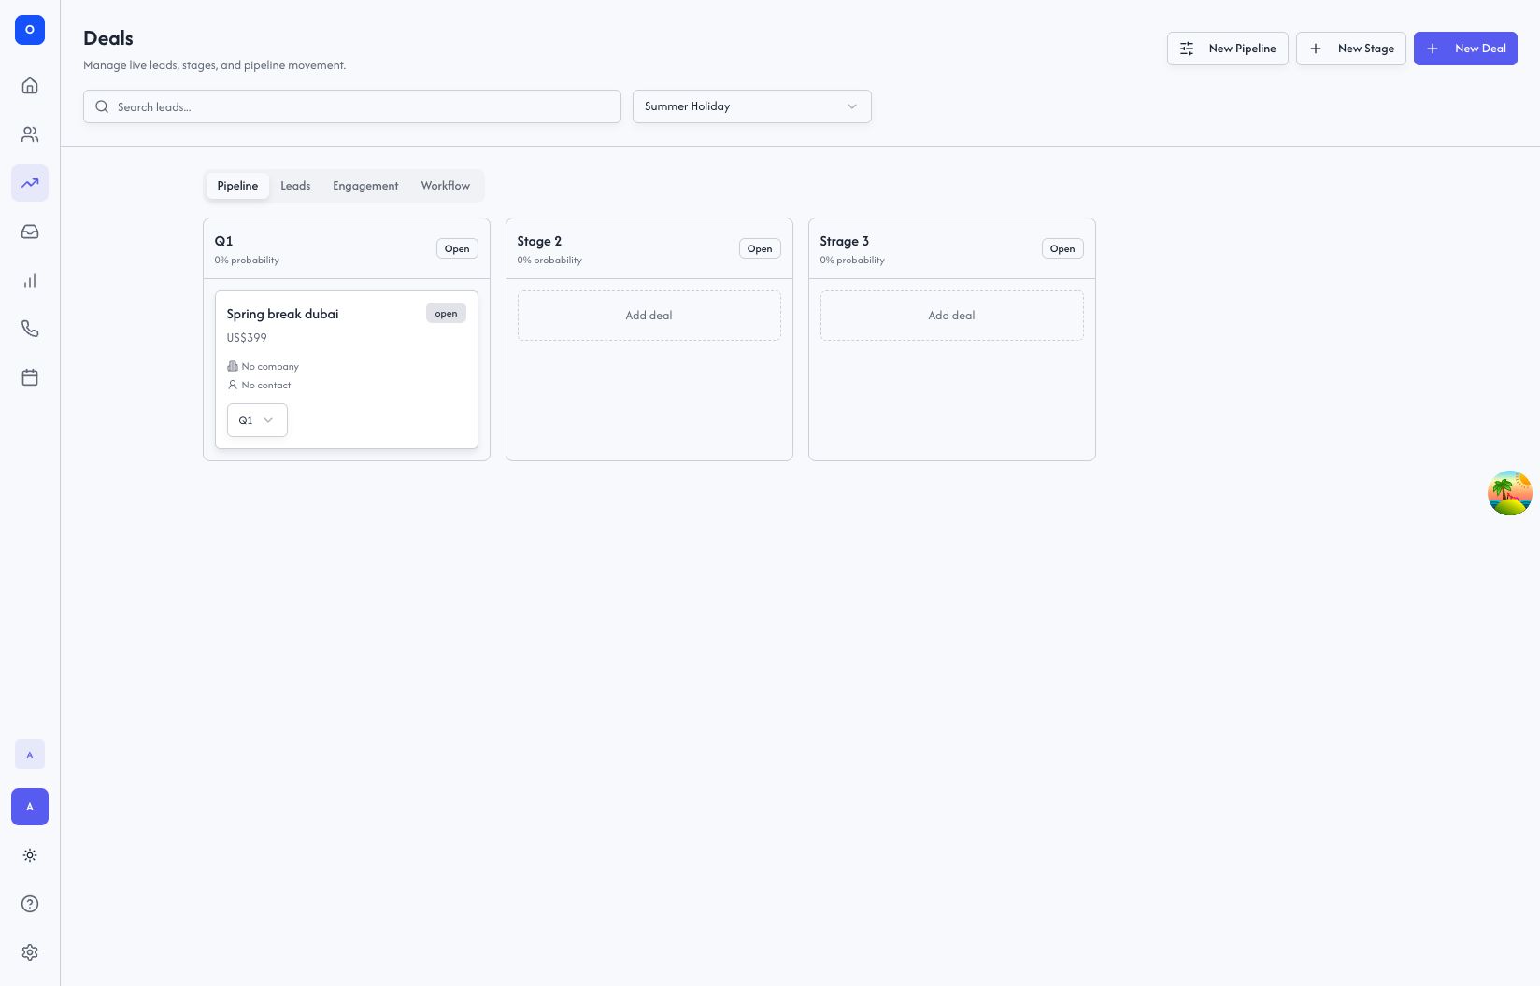The width and height of the screenshot is (1540, 986).
Task: Open the Inbox tray icon
Action: (x=30, y=232)
